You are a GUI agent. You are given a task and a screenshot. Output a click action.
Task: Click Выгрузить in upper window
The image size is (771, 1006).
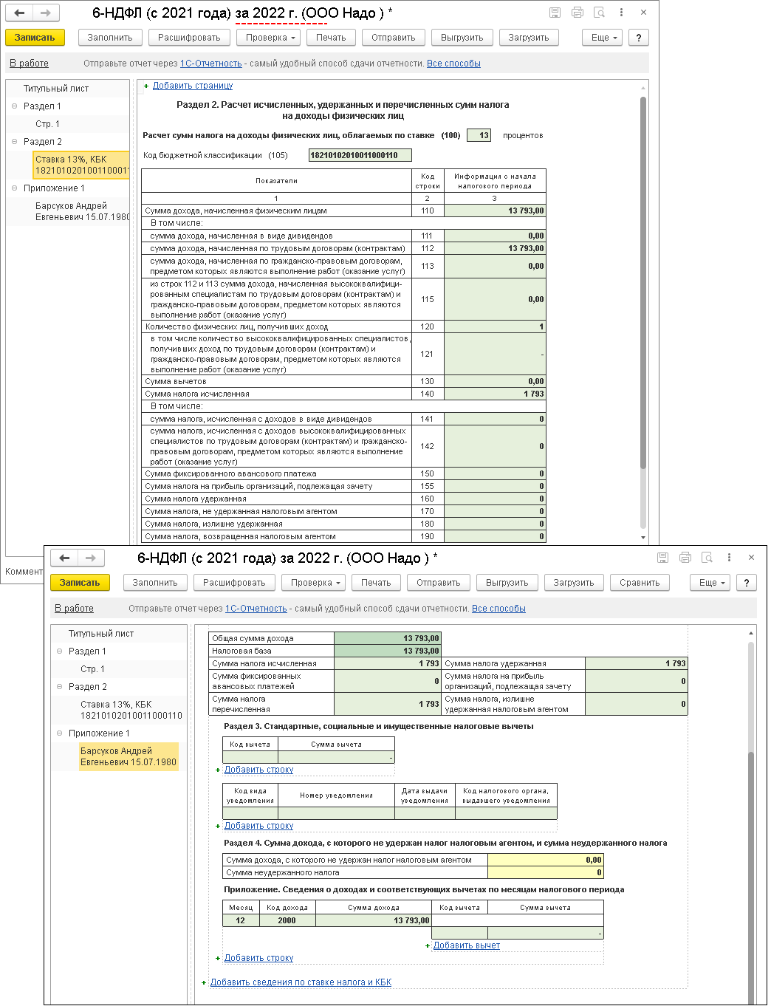[x=462, y=38]
